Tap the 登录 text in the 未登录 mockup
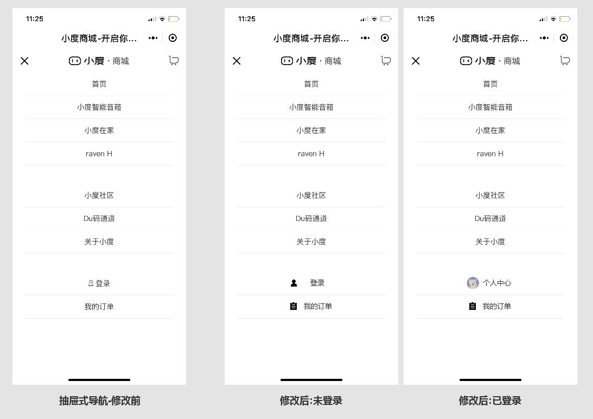The image size is (593, 419). tap(317, 283)
